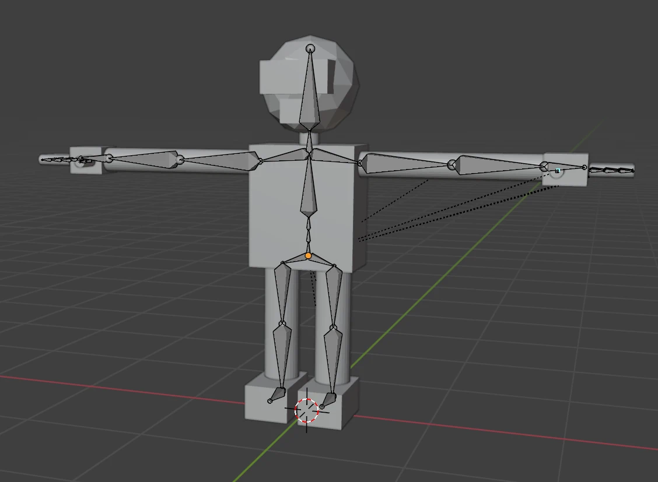Click the cyan data icon near the right hand

[558, 170]
